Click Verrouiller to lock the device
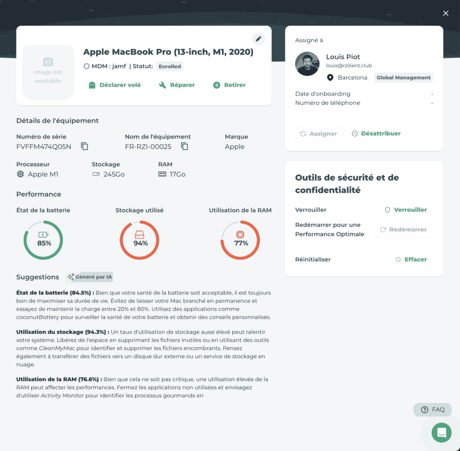460x451 pixels. 406,210
